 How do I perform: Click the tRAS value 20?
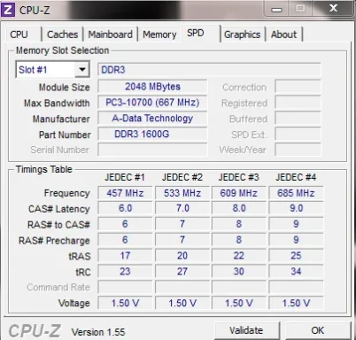click(x=182, y=256)
